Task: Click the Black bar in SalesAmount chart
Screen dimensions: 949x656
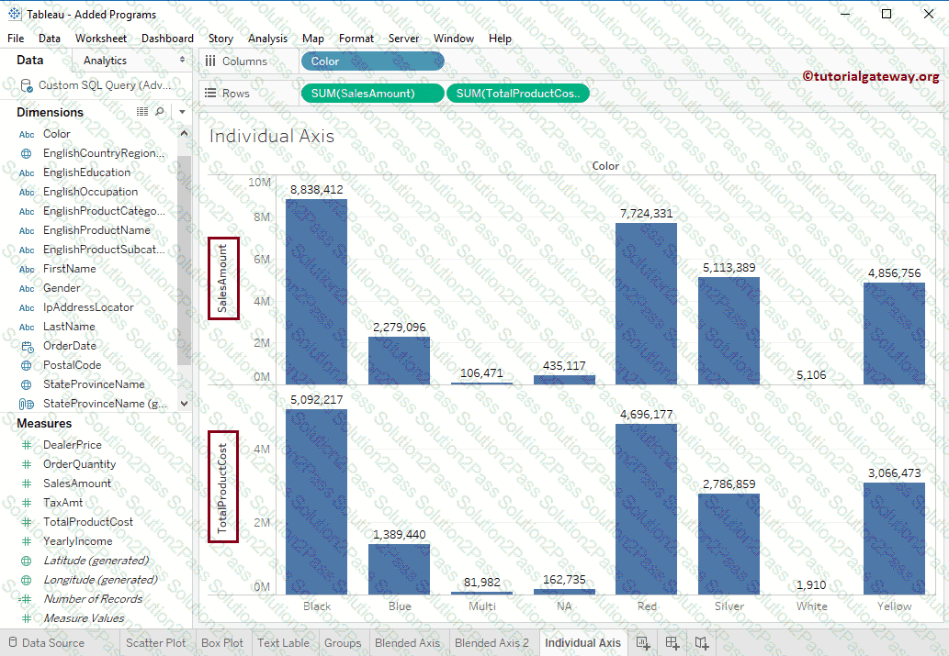Action: [x=316, y=292]
